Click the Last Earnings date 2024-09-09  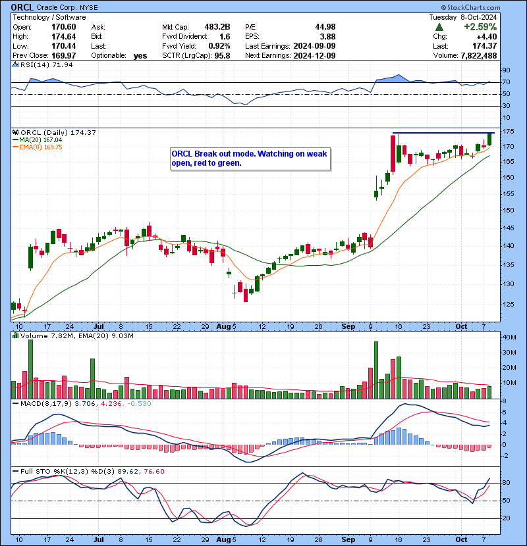[314, 46]
